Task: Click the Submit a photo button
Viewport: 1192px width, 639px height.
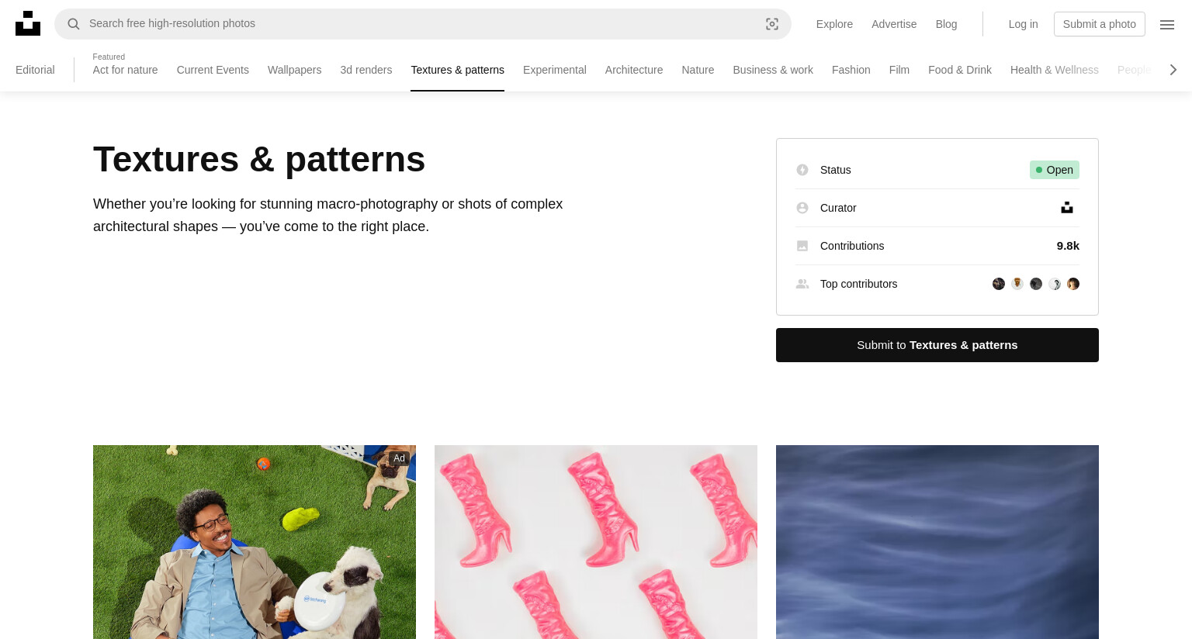Action: point(1100,24)
